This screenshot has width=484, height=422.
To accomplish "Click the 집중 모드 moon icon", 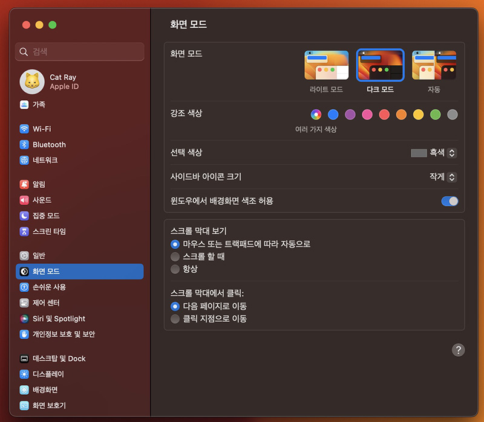I will [24, 216].
